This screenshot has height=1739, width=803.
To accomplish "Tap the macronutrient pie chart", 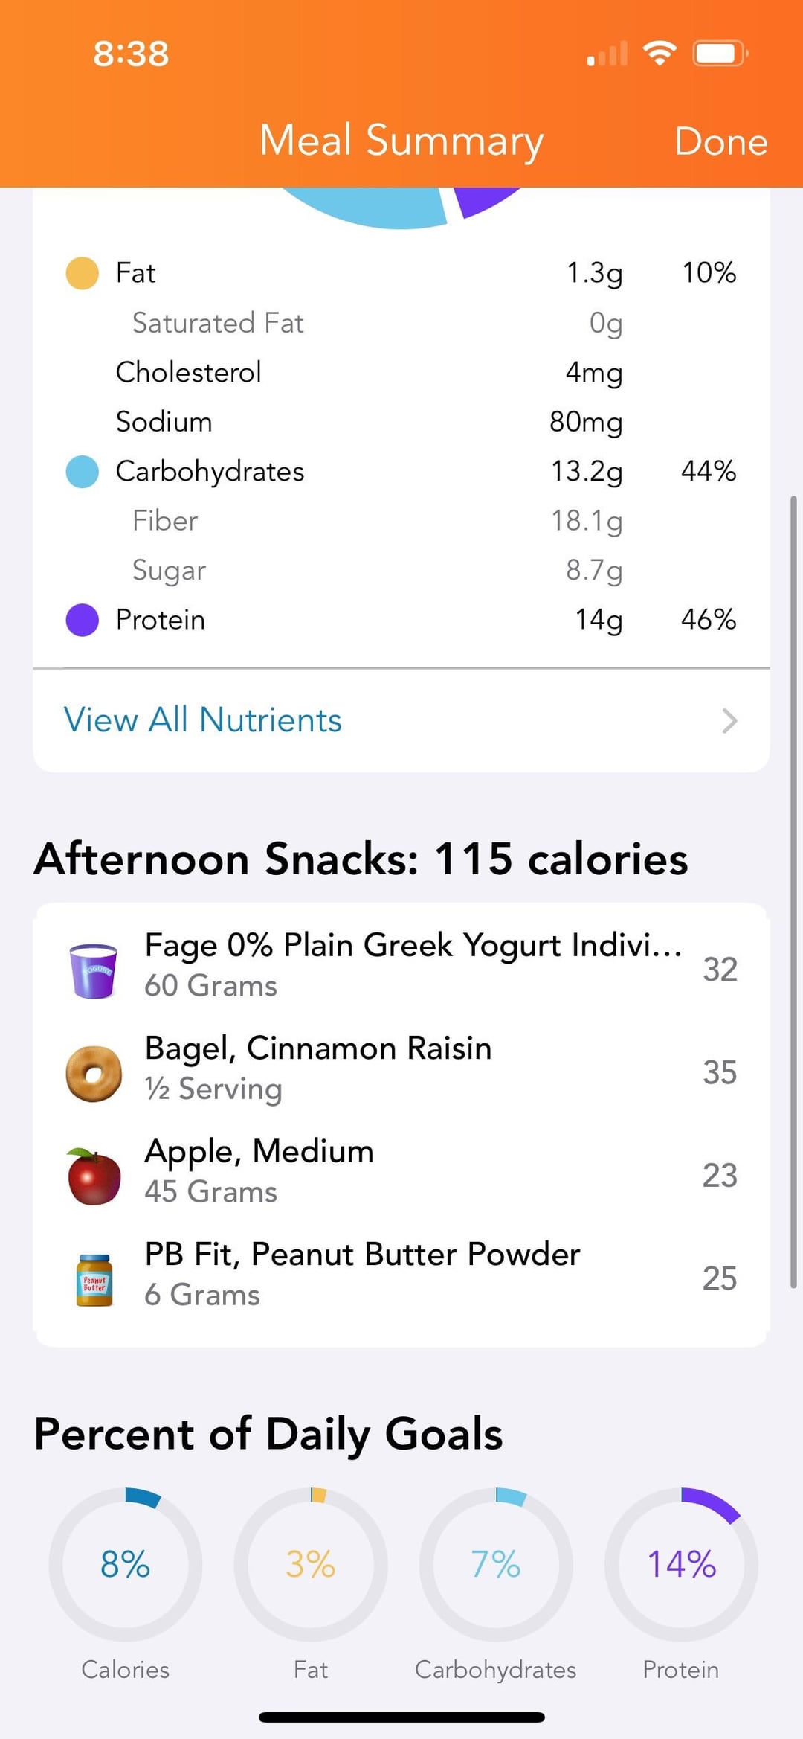I will (401, 207).
